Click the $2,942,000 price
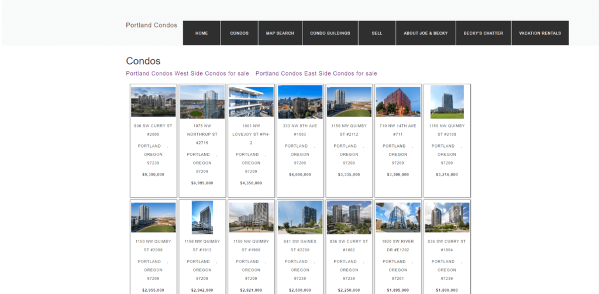 [202, 290]
